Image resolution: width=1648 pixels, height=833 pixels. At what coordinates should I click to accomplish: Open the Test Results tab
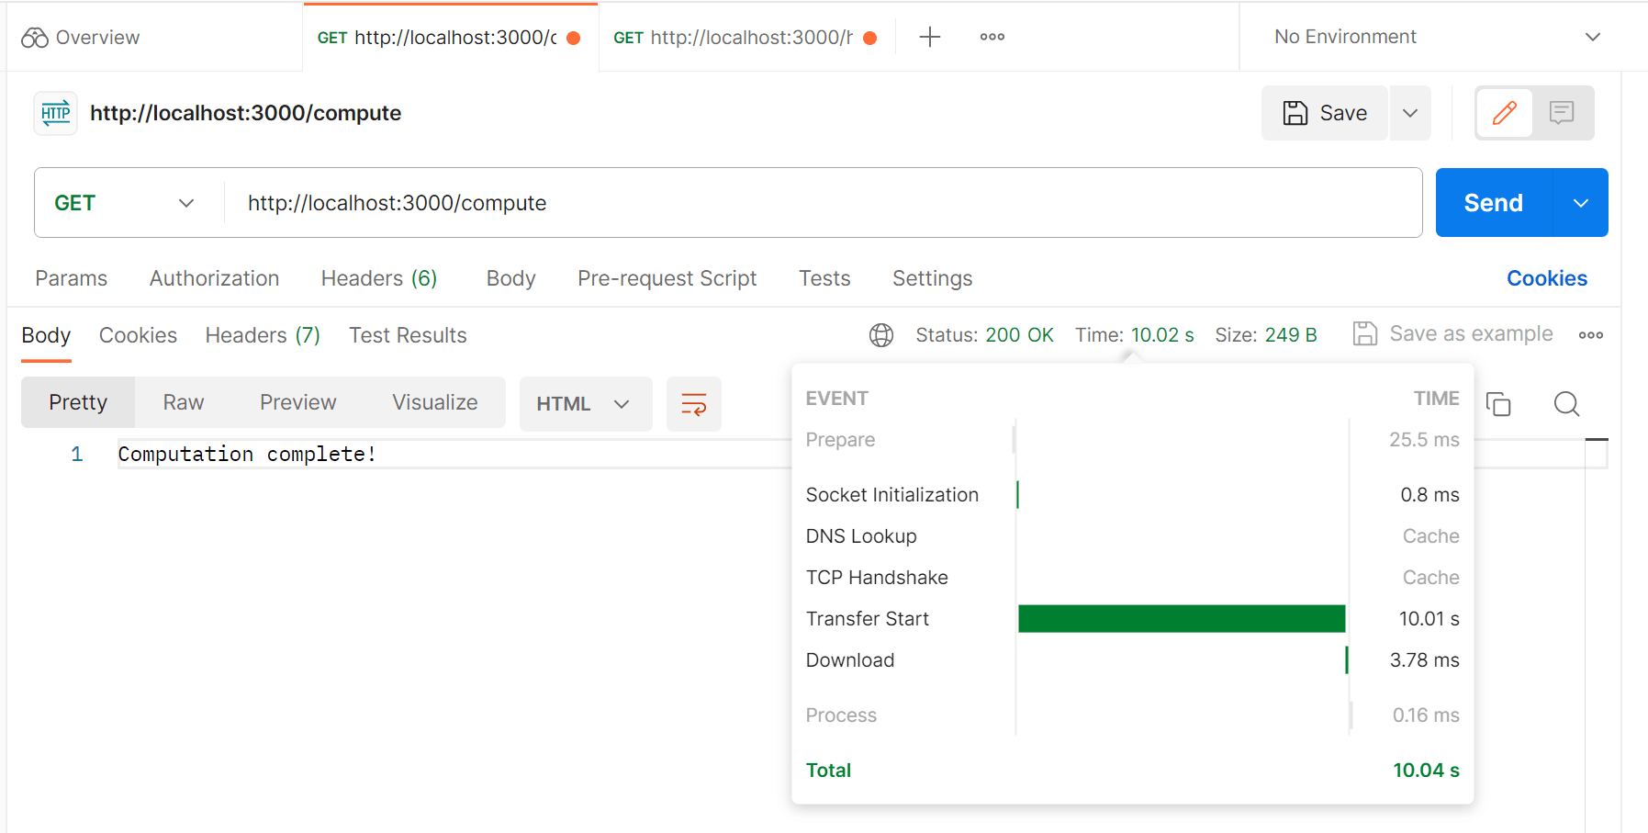(x=408, y=335)
